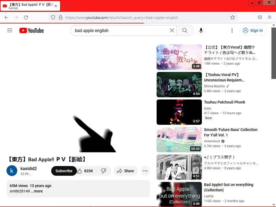Dislike the video with thumbs down

(104, 171)
